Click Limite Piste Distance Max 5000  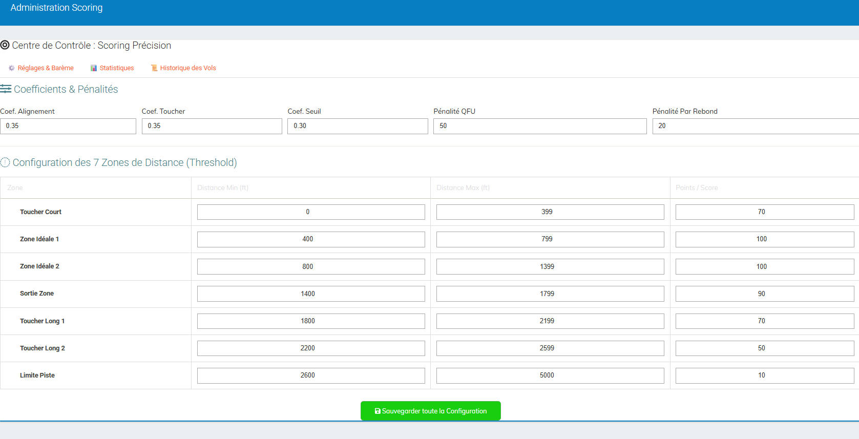[x=550, y=375]
